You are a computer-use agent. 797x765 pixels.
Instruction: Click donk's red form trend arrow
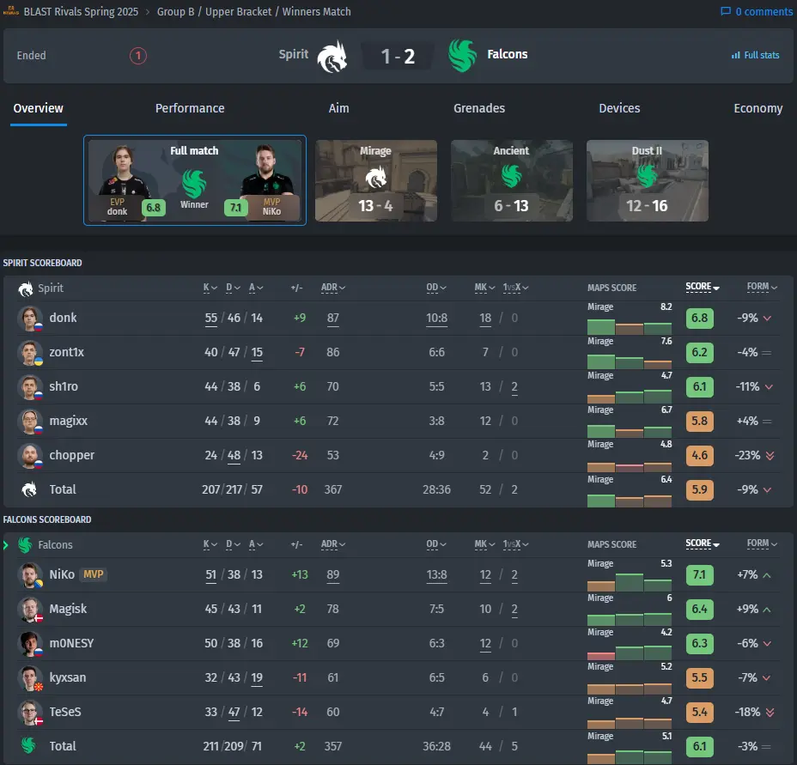[768, 319]
